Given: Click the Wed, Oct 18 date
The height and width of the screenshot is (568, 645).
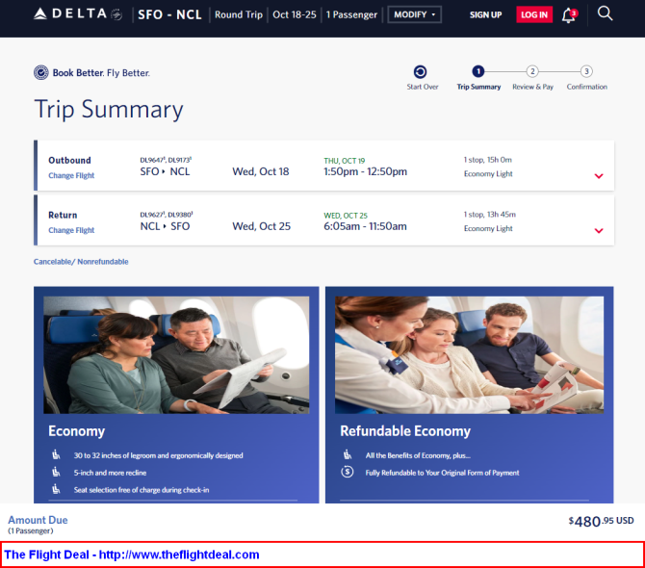Looking at the screenshot, I should point(261,171).
